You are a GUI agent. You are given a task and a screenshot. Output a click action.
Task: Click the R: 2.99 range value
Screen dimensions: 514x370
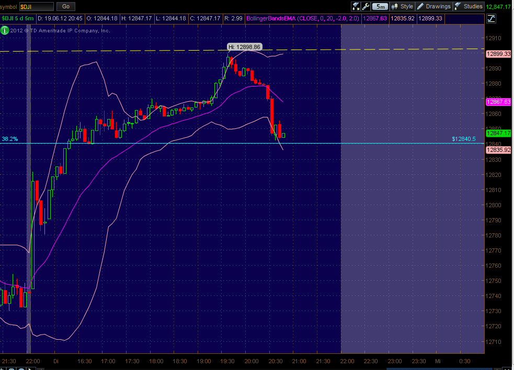pyautogui.click(x=233, y=18)
